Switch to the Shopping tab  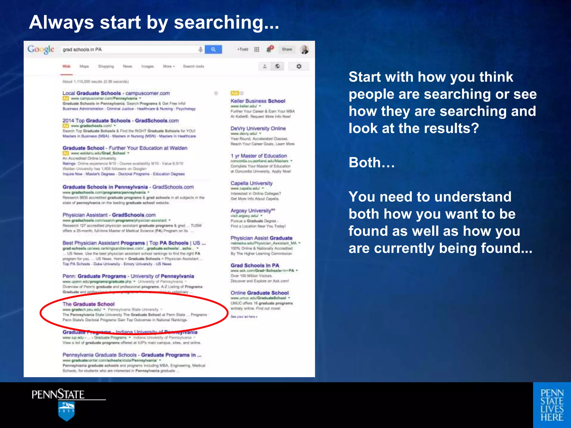pyautogui.click(x=106, y=66)
